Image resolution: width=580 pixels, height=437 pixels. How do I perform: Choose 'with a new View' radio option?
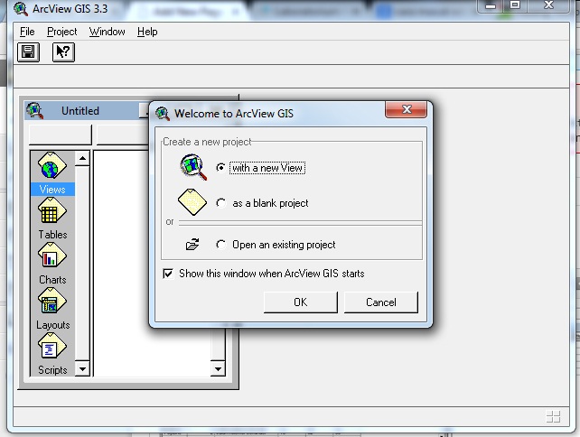(220, 168)
